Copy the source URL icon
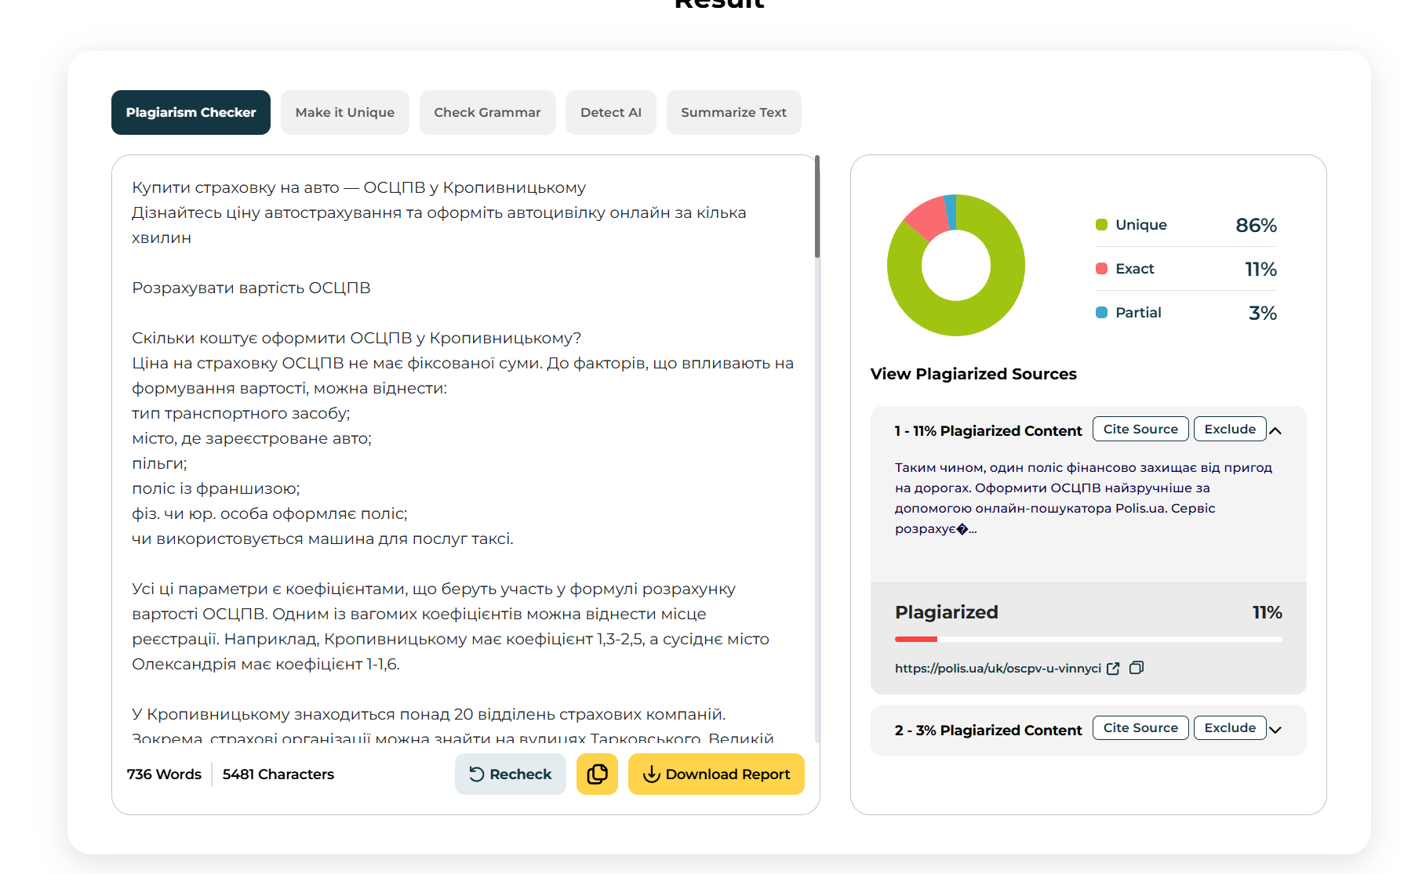Viewport: 1404px width, 874px height. point(1137,668)
